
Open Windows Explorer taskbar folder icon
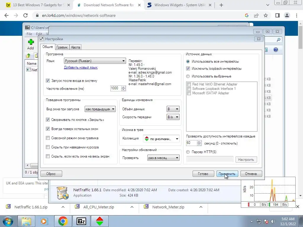pos(26,221)
